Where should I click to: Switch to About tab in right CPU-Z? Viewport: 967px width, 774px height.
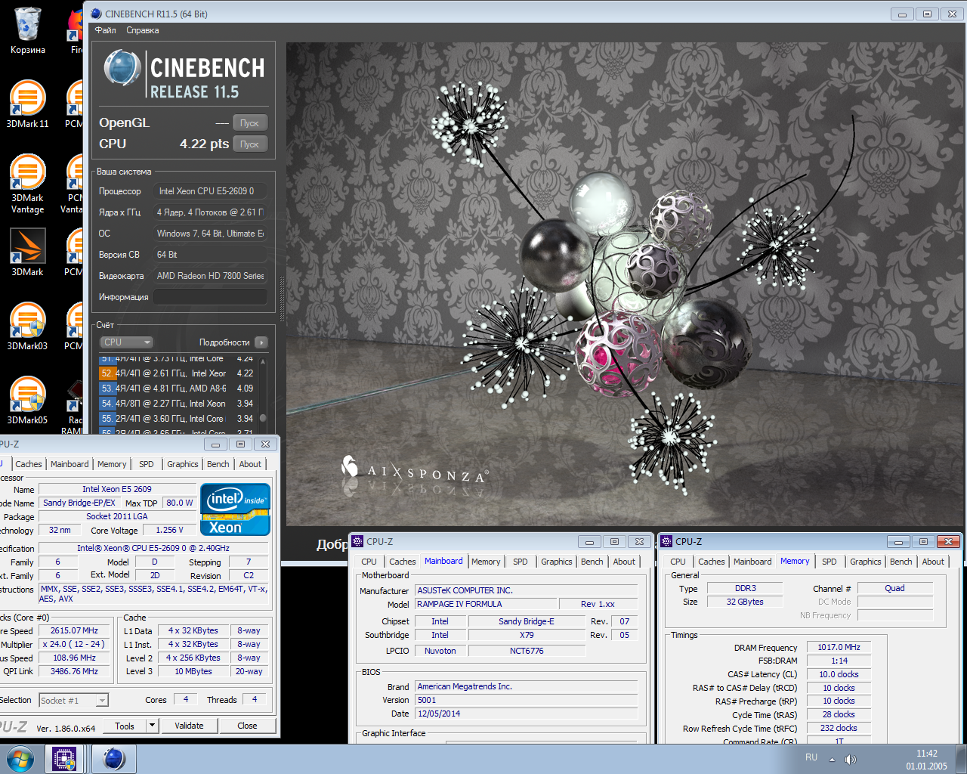click(933, 562)
